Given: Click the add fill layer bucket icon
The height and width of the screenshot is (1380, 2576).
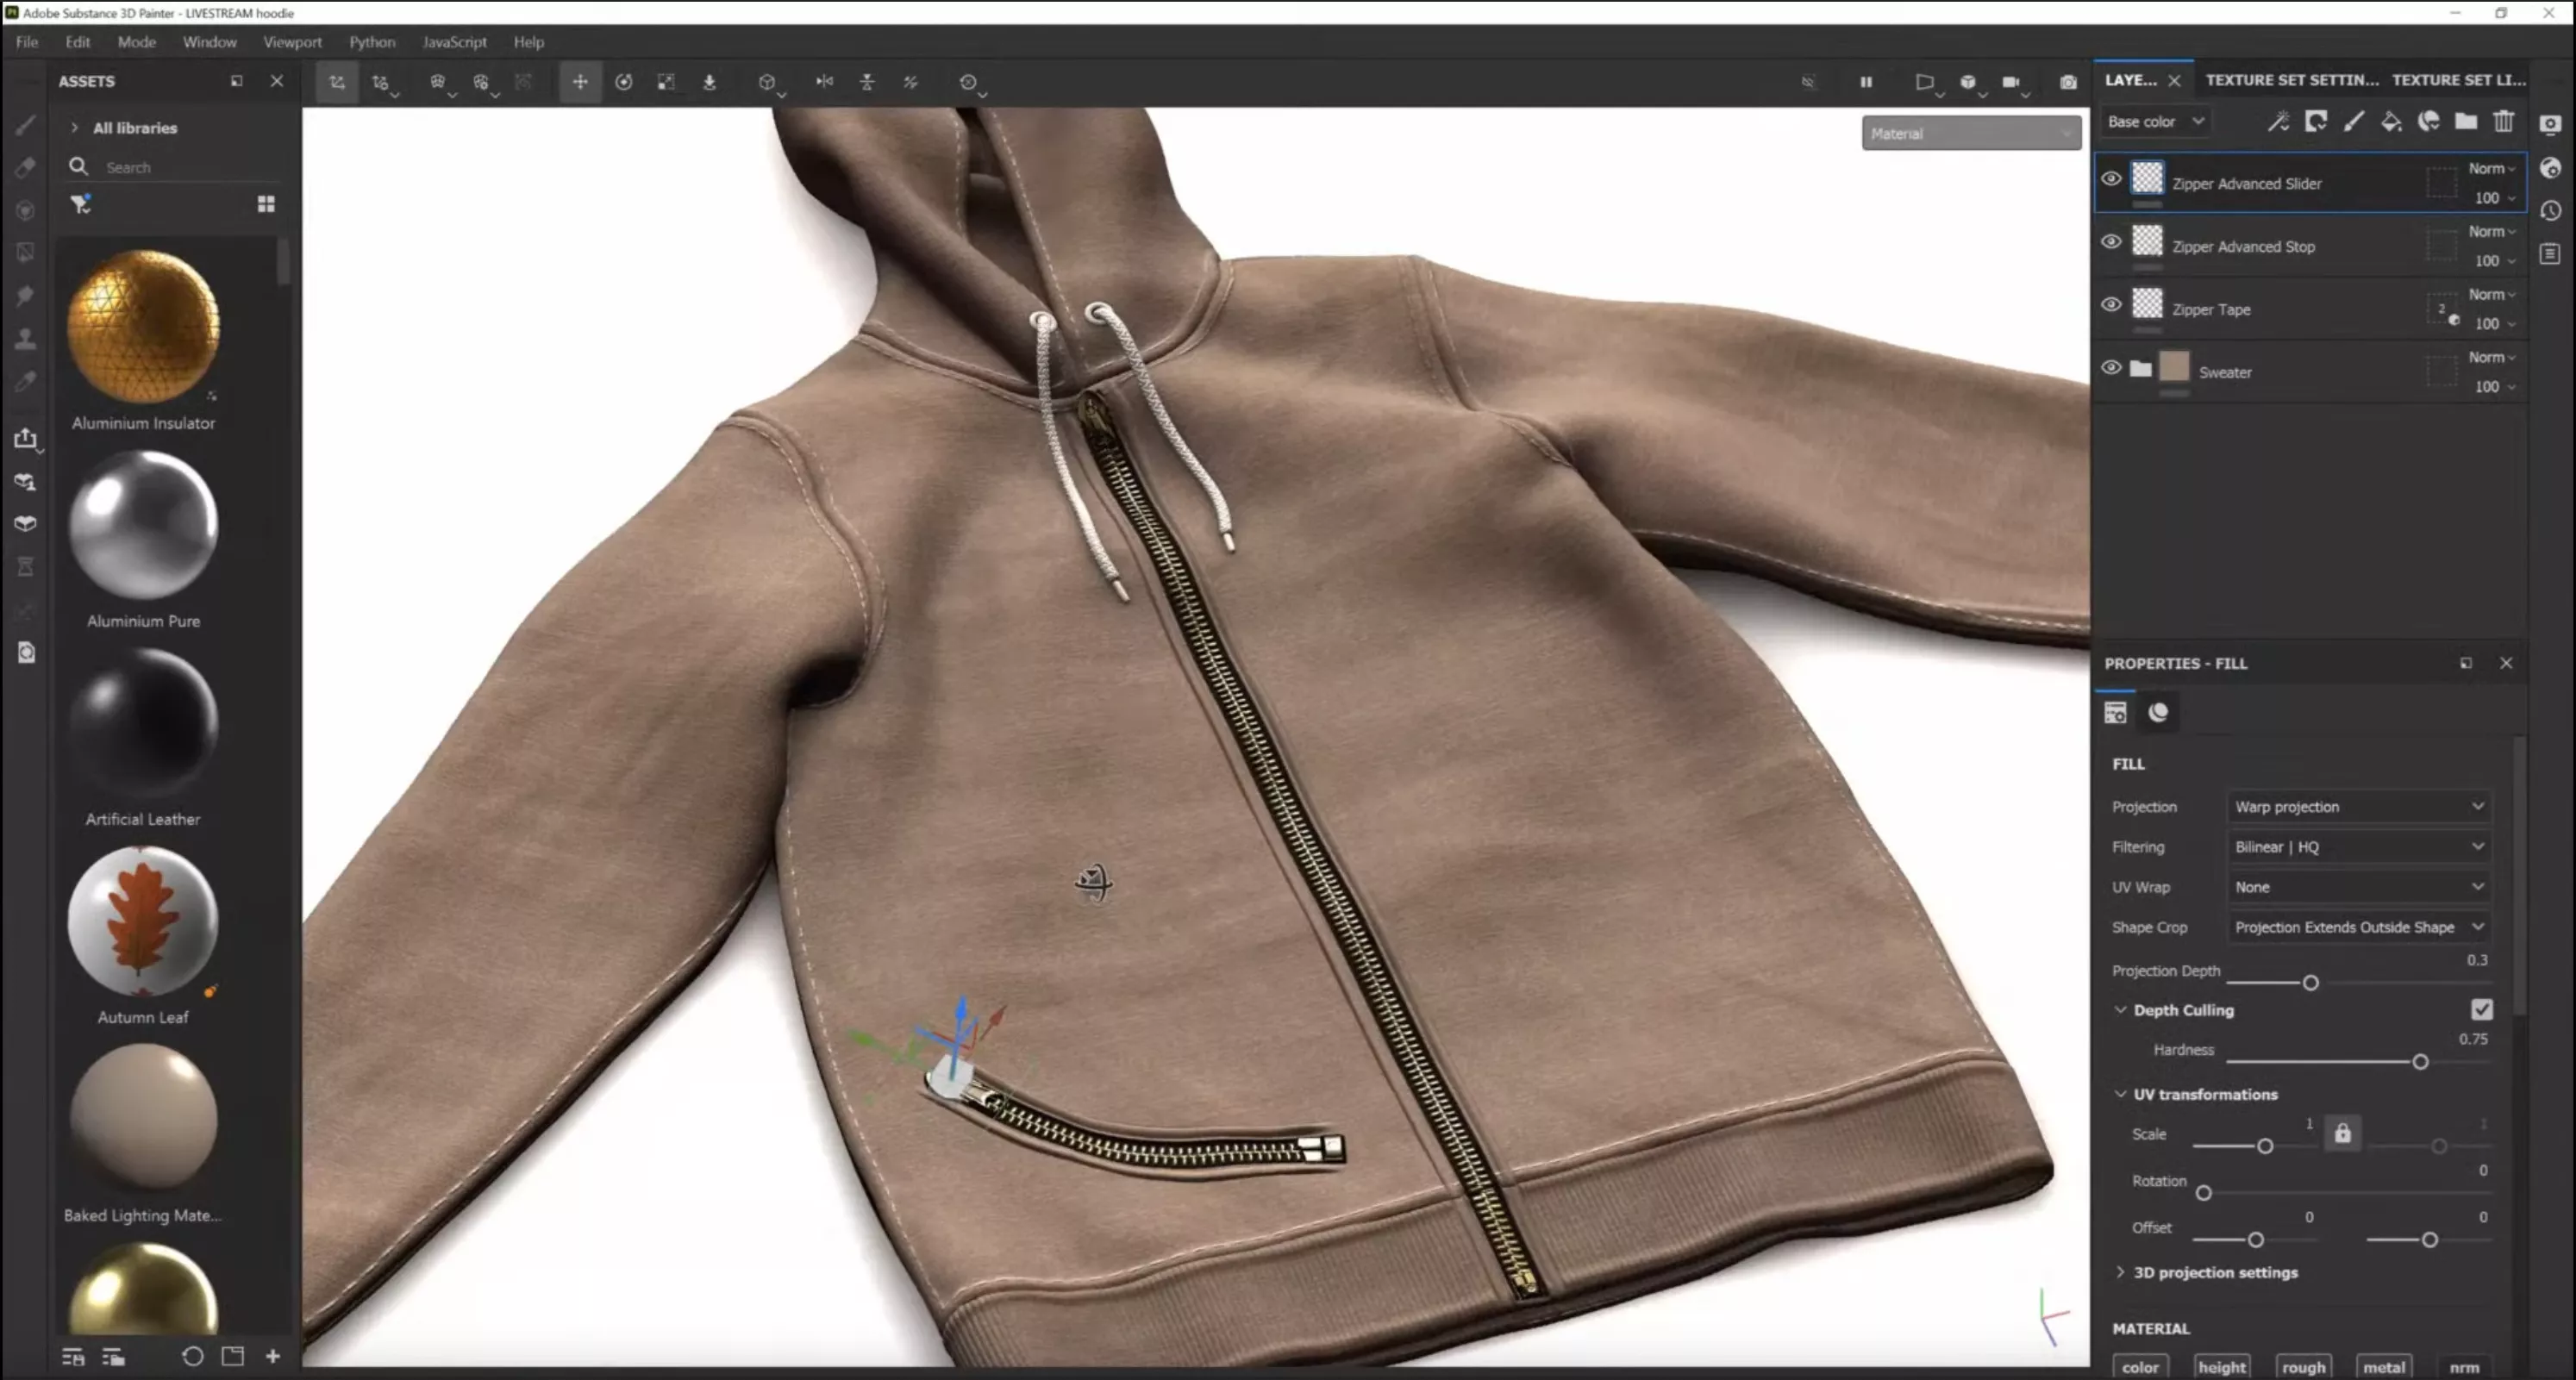Looking at the screenshot, I should (2391, 122).
